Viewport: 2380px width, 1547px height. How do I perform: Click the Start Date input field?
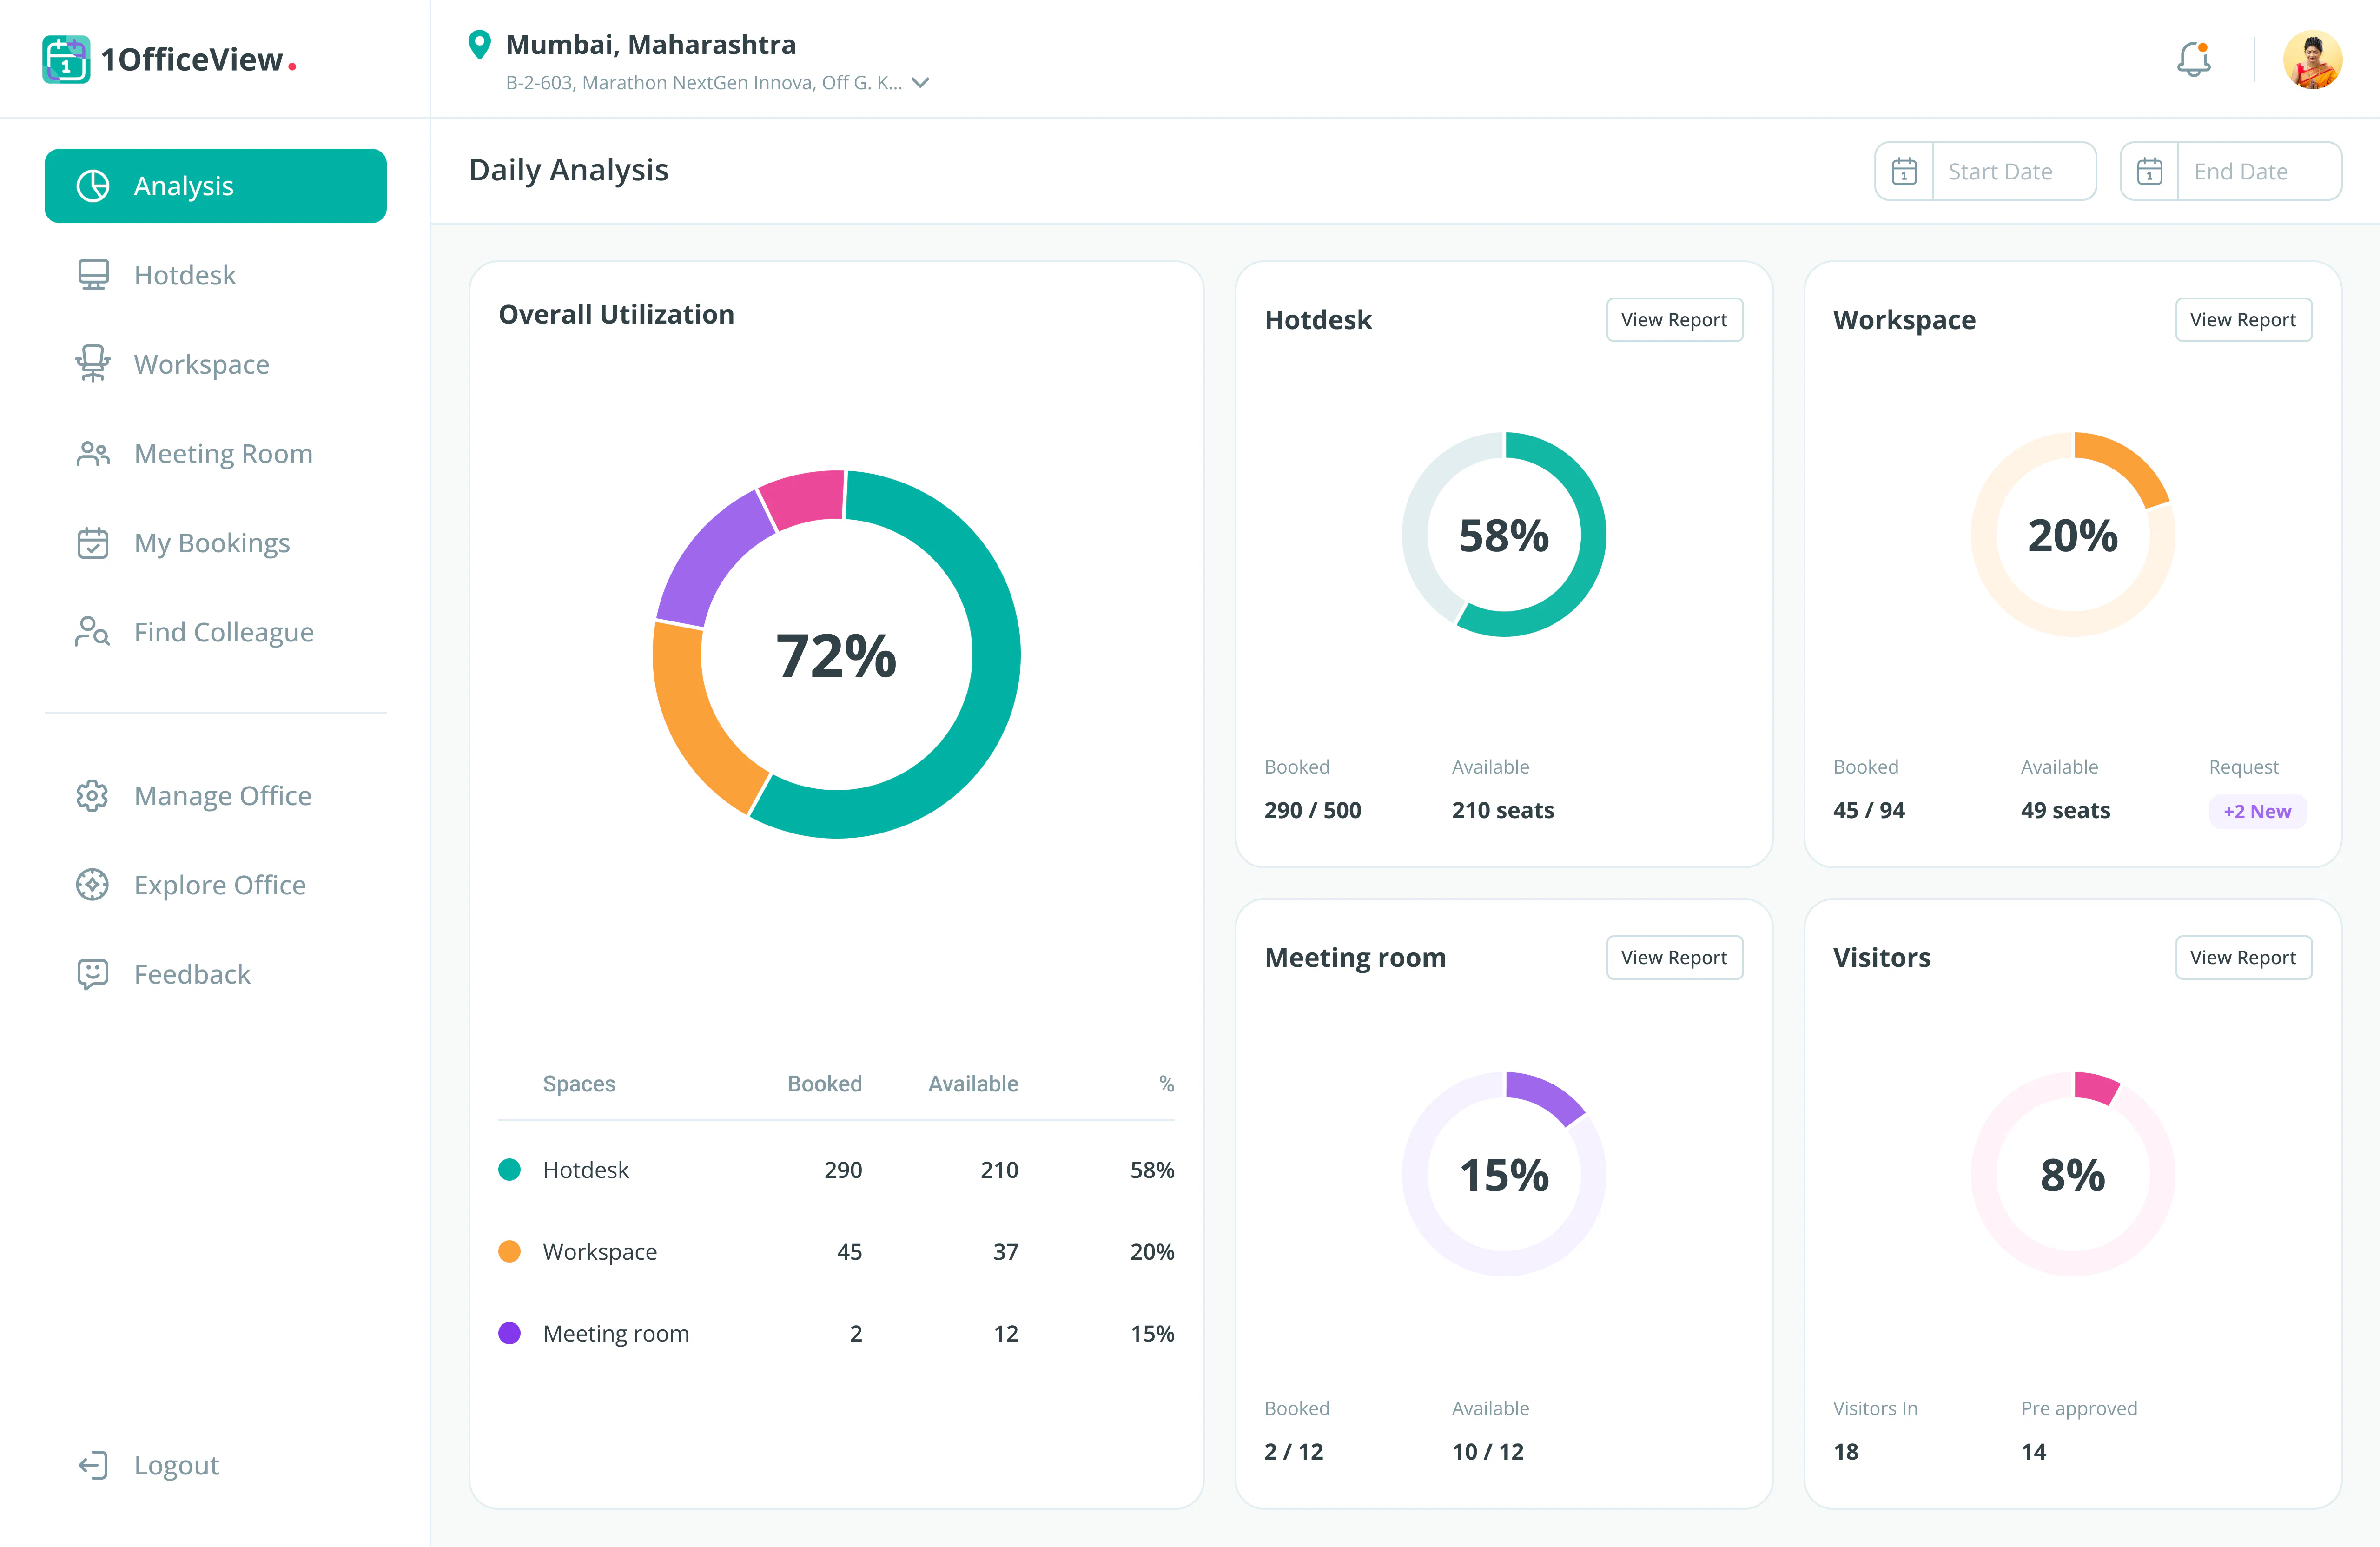(x=1985, y=172)
